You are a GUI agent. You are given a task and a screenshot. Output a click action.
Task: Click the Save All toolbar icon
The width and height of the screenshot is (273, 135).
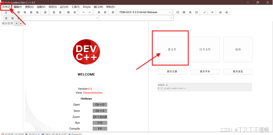25,12
